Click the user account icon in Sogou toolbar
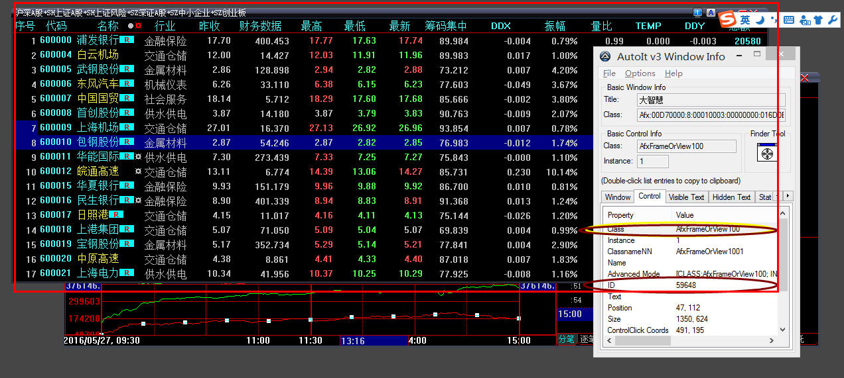 pos(805,20)
